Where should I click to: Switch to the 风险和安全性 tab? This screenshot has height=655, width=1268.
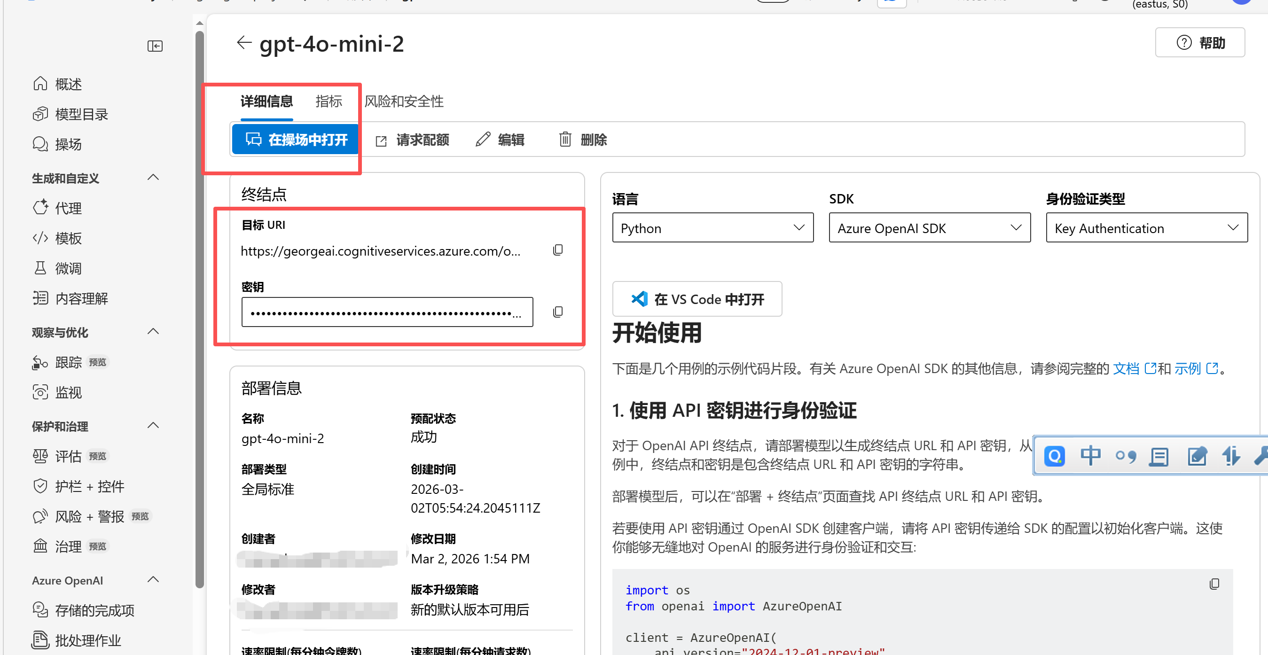tap(404, 101)
